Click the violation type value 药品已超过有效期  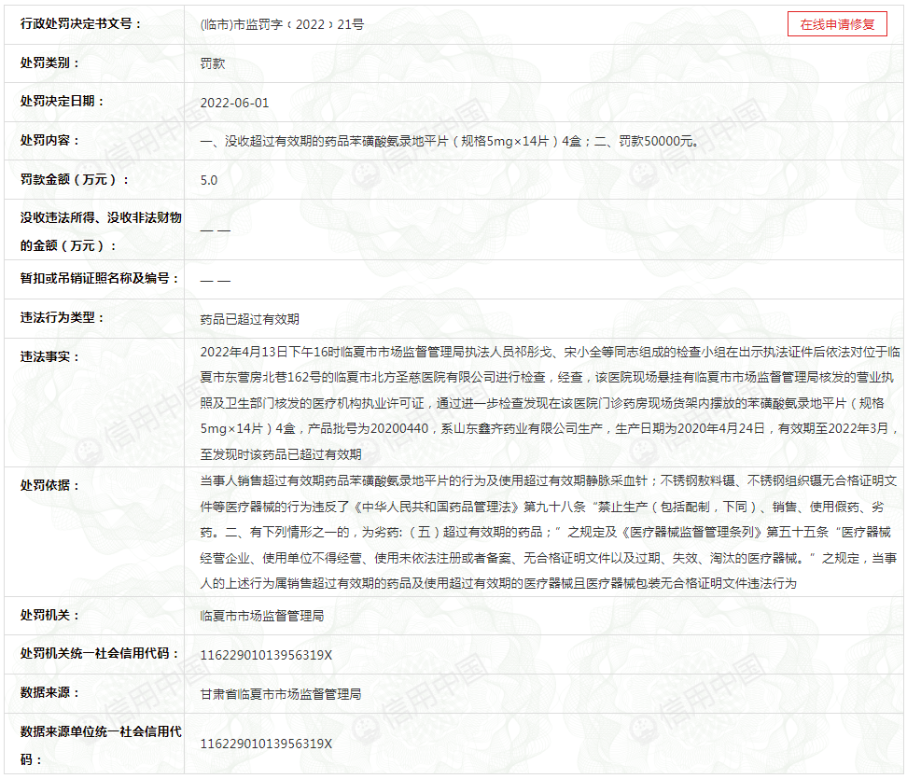249,319
